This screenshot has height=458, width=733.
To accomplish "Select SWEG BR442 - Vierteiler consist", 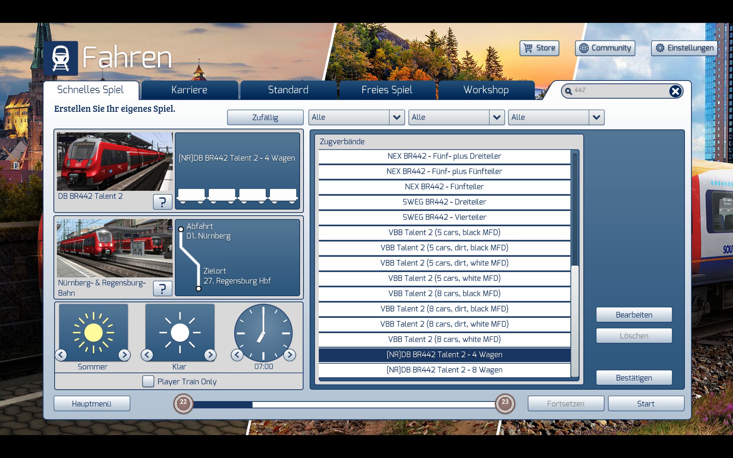I will pyautogui.click(x=444, y=217).
